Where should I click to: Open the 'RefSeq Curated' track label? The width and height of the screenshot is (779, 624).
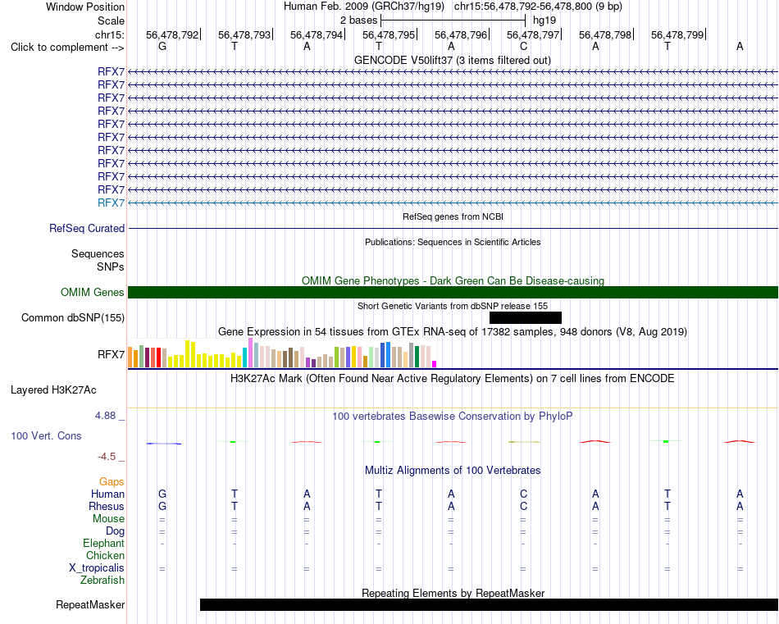click(x=87, y=228)
